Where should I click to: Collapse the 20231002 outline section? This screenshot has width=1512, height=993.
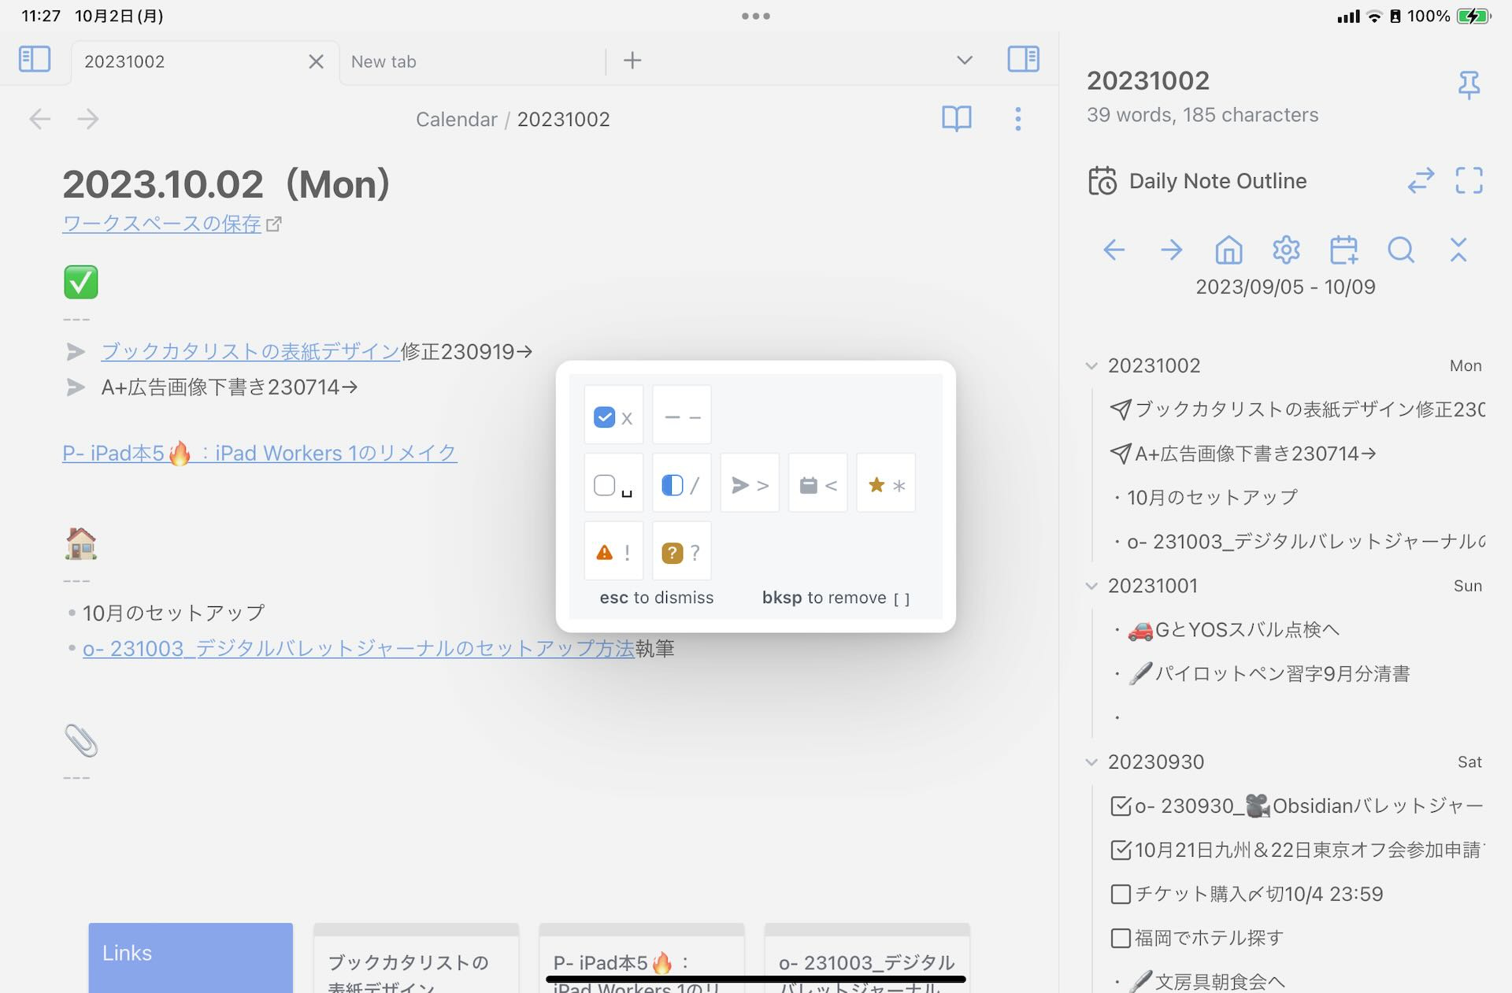pyautogui.click(x=1091, y=366)
